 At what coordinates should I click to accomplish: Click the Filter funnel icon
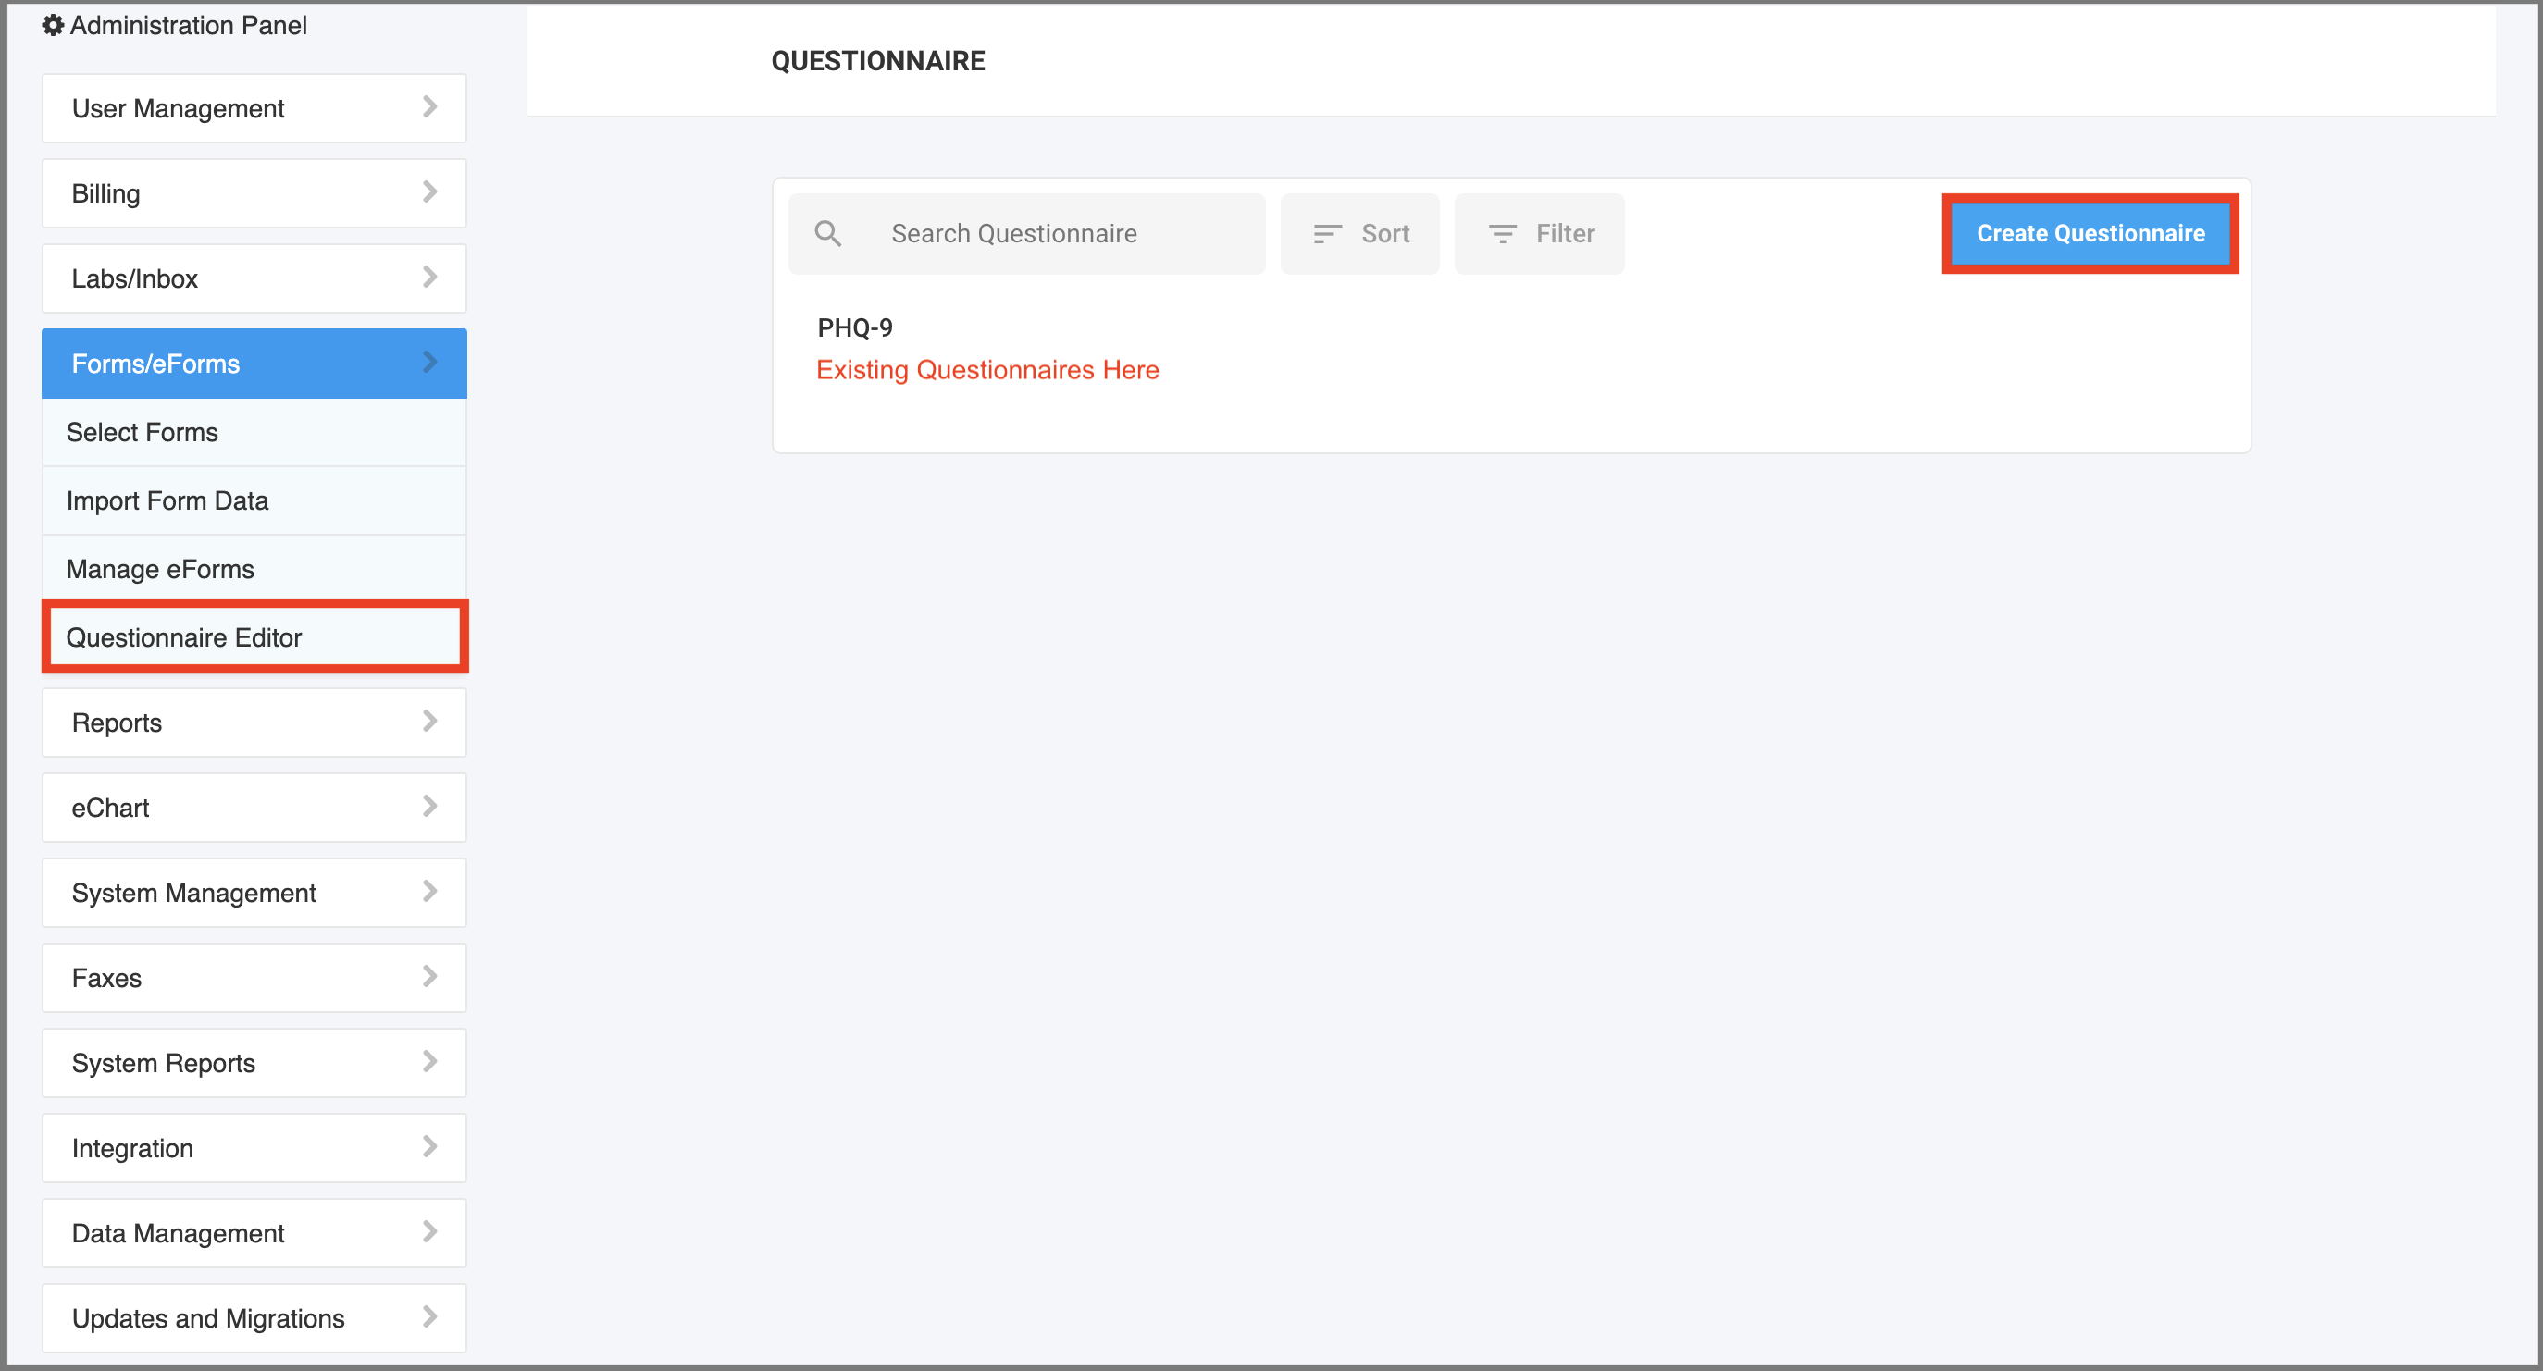click(1502, 234)
